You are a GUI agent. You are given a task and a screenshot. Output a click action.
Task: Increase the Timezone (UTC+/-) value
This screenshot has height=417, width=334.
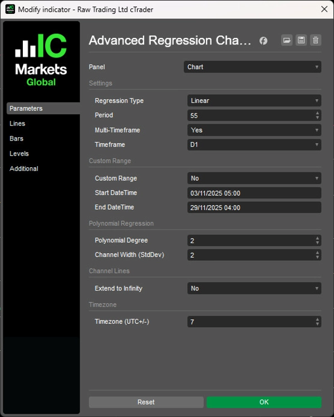317,319
